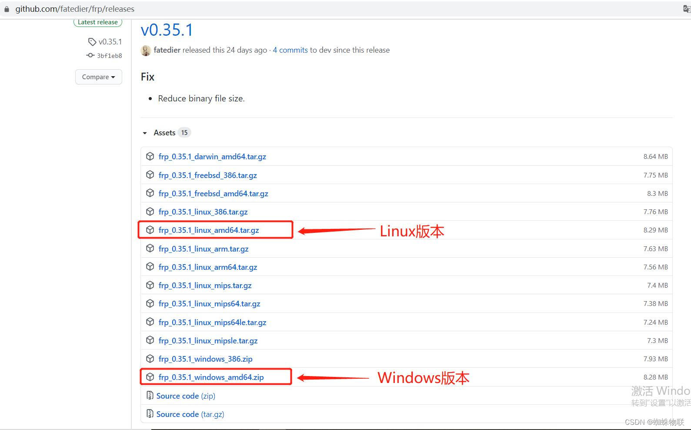Screen dimensions: 691x430
Task: Download frp_0.35.1_freebsd_amd64.tar.gz
Action: (213, 193)
